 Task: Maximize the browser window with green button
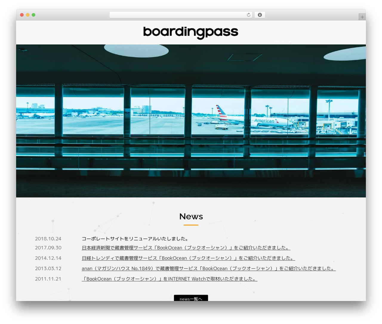coord(33,15)
